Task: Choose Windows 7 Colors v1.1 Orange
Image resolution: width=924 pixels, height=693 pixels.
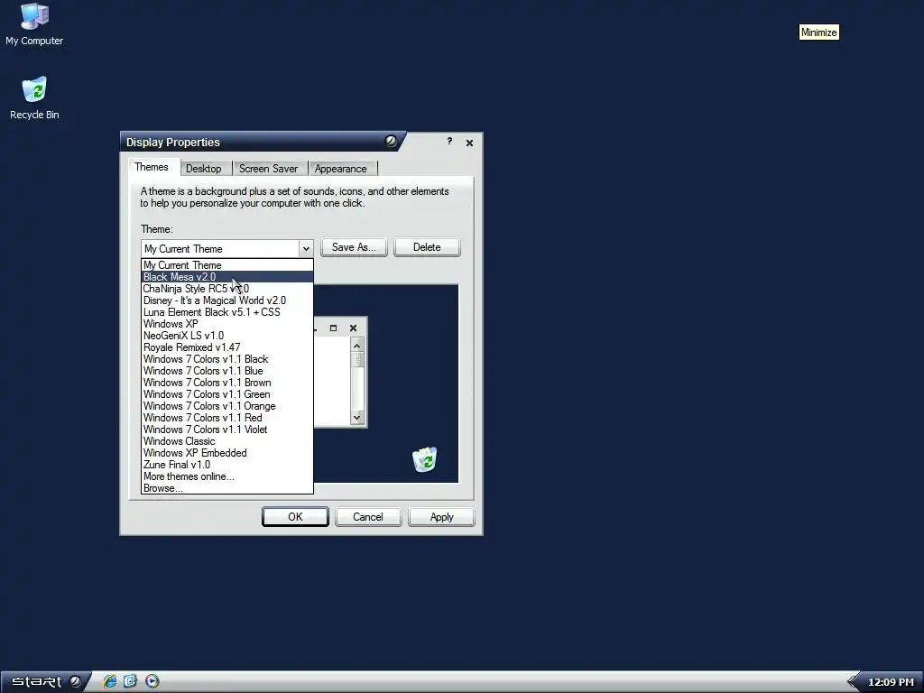Action: click(226, 407)
